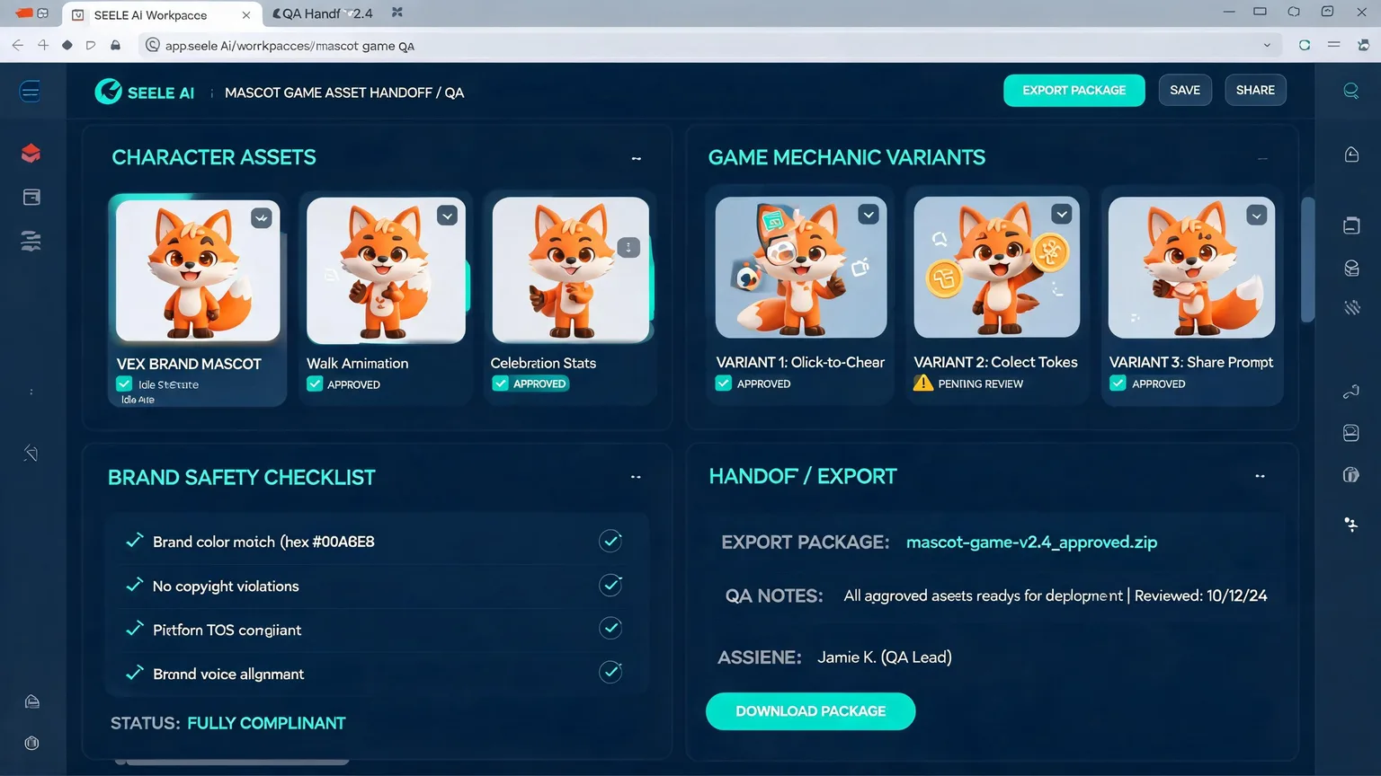Open the inbox tray icon at the bottom of the left sidebar
This screenshot has width=1381, height=776.
point(31,701)
